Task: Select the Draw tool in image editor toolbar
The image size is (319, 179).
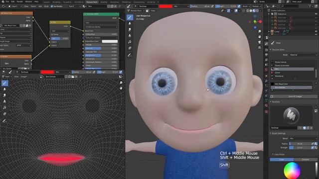Action: (x=4, y=83)
